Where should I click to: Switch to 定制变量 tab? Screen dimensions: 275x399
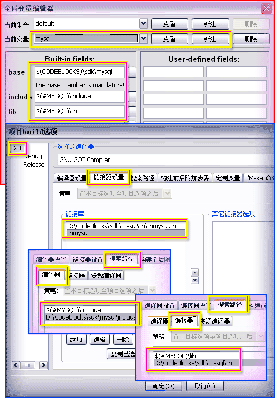[x=228, y=178]
